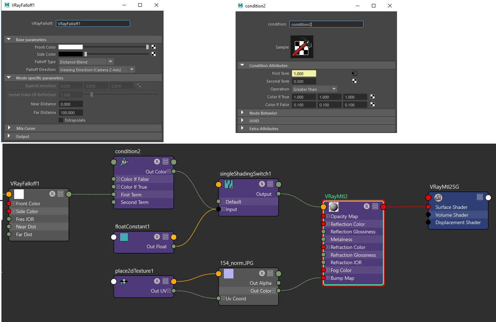Expand Reflection Color plus on VRayMtl2 node

(x=328, y=224)
